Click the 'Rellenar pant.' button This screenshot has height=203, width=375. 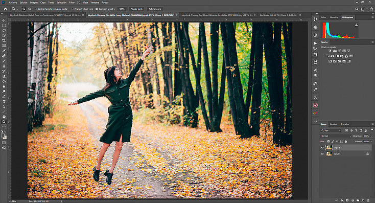(x=154, y=9)
